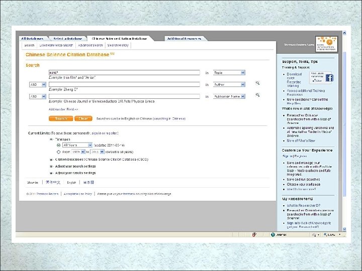The image size is (362, 271).
Task: Click the Facebook icon in support panel
Action: pos(329,78)
